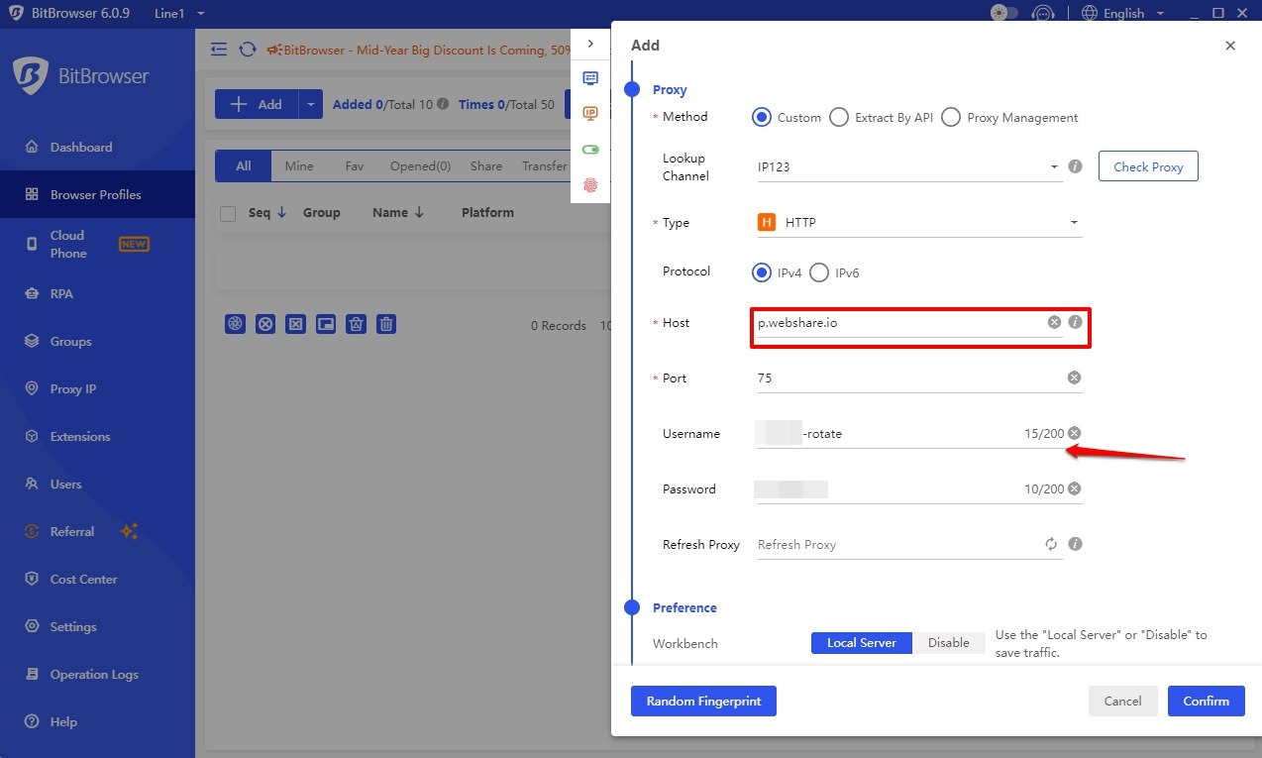Screen dimensions: 1262x758
Task: Clear the Host field with its X icon
Action: (x=1054, y=322)
